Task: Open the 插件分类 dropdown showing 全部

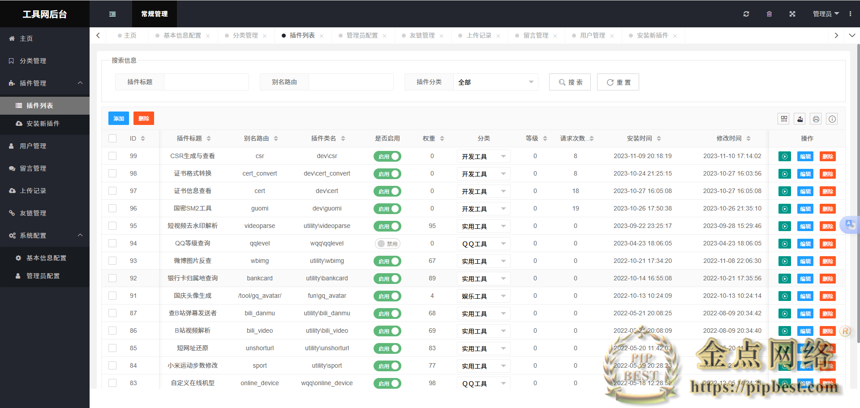Action: (x=495, y=82)
